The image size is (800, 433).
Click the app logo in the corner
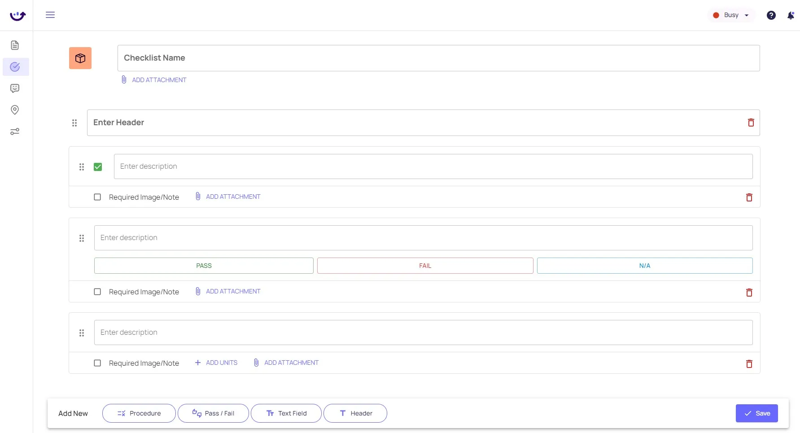coord(17,16)
